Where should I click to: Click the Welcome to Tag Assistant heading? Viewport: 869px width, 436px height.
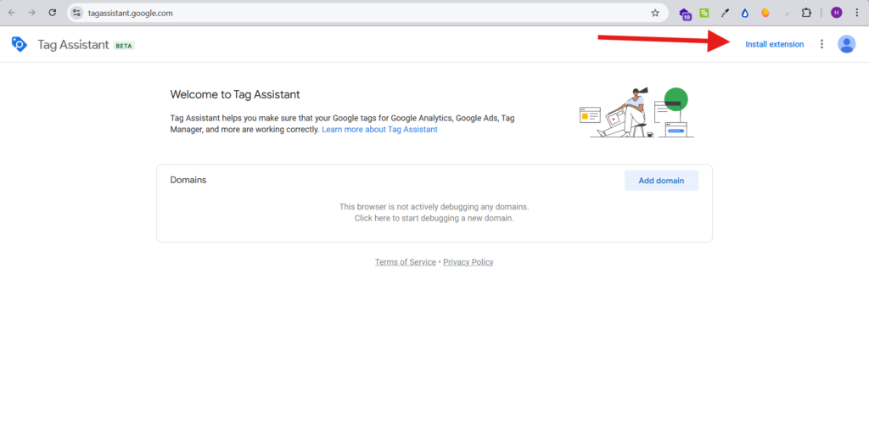point(235,95)
